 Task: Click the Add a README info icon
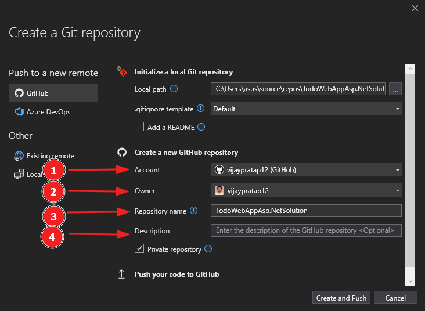pos(201,127)
